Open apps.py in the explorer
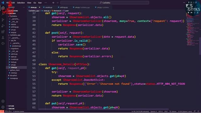Viewport: 201px width, 113px height. 13,57
